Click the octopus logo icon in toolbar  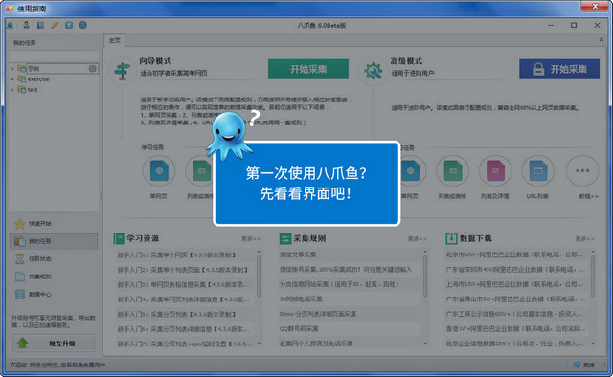point(11,26)
